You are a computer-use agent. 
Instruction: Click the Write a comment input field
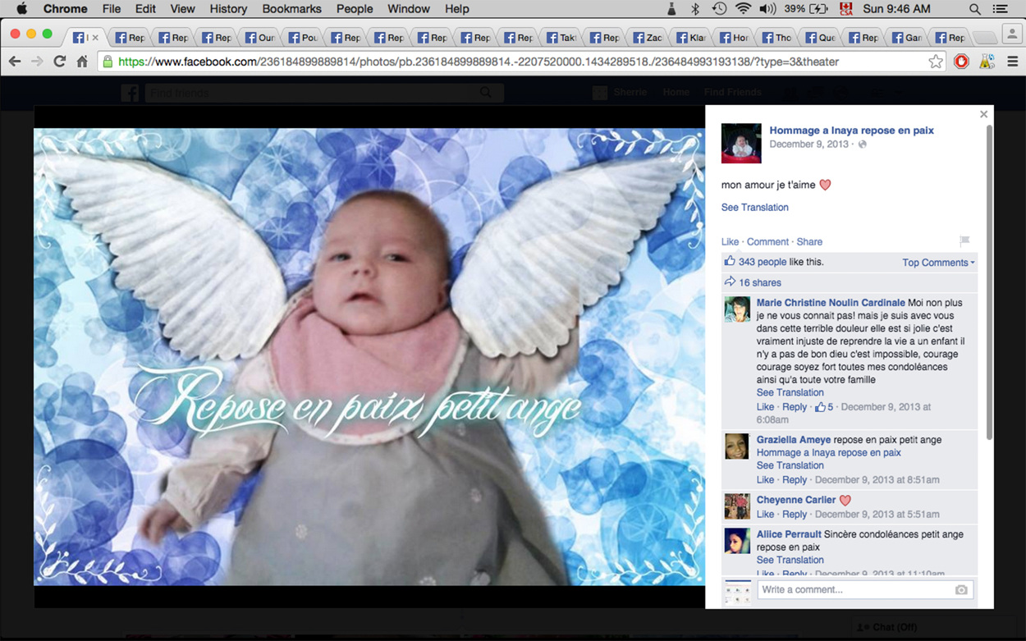coord(854,589)
